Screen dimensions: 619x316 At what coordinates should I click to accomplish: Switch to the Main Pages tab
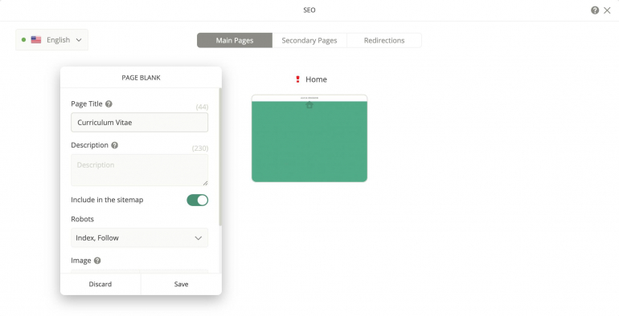coord(235,40)
